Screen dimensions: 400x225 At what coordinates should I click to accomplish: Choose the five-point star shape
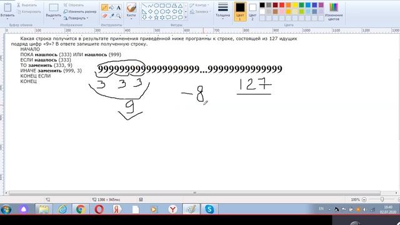pos(156,17)
